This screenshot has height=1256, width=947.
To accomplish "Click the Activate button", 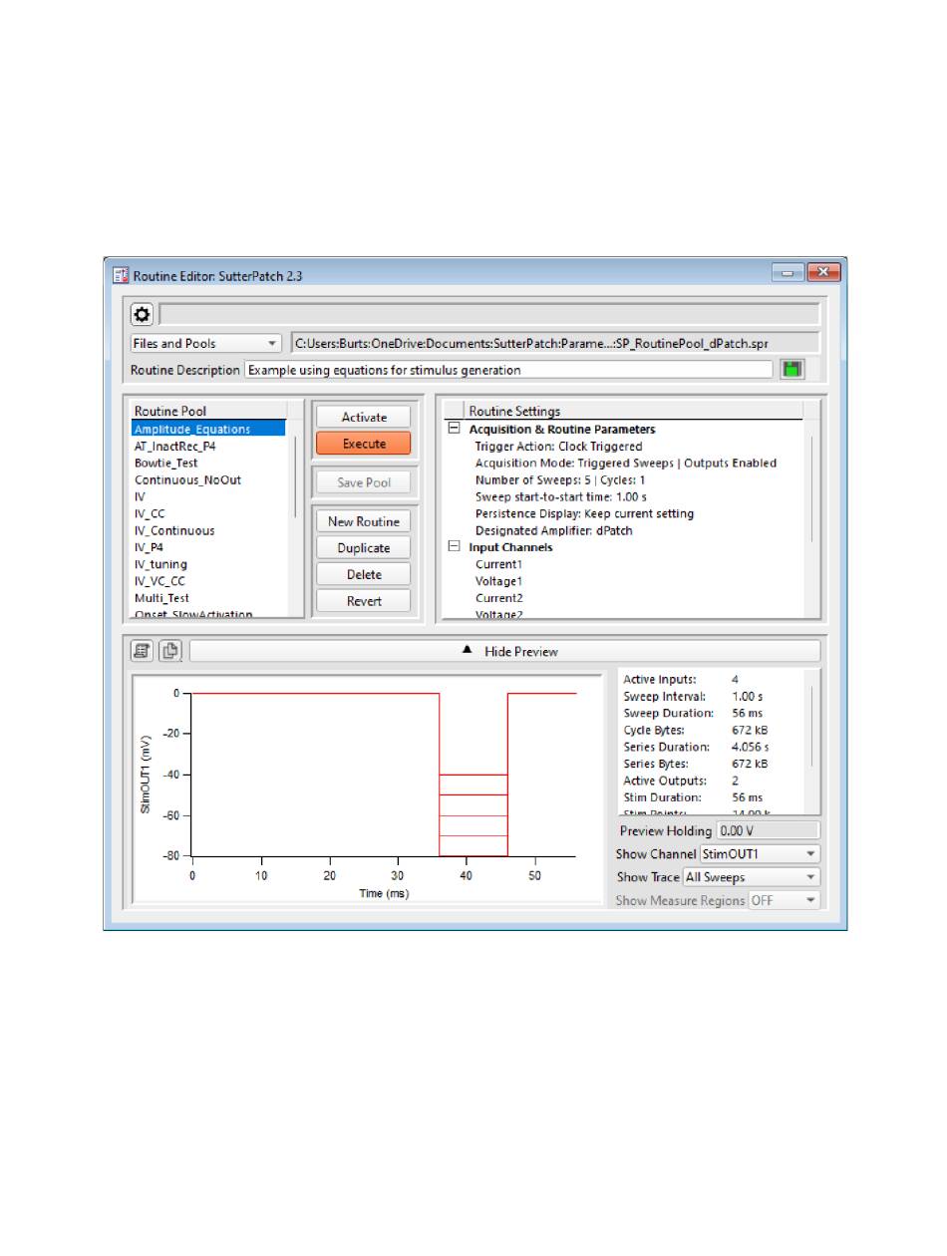I will coord(364,417).
